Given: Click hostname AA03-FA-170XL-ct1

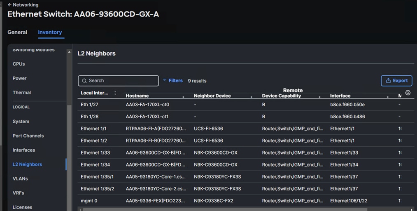Looking at the screenshot, I should click(x=147, y=117).
